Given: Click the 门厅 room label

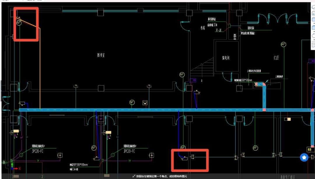Looking at the screenshot, I should click(x=276, y=58).
